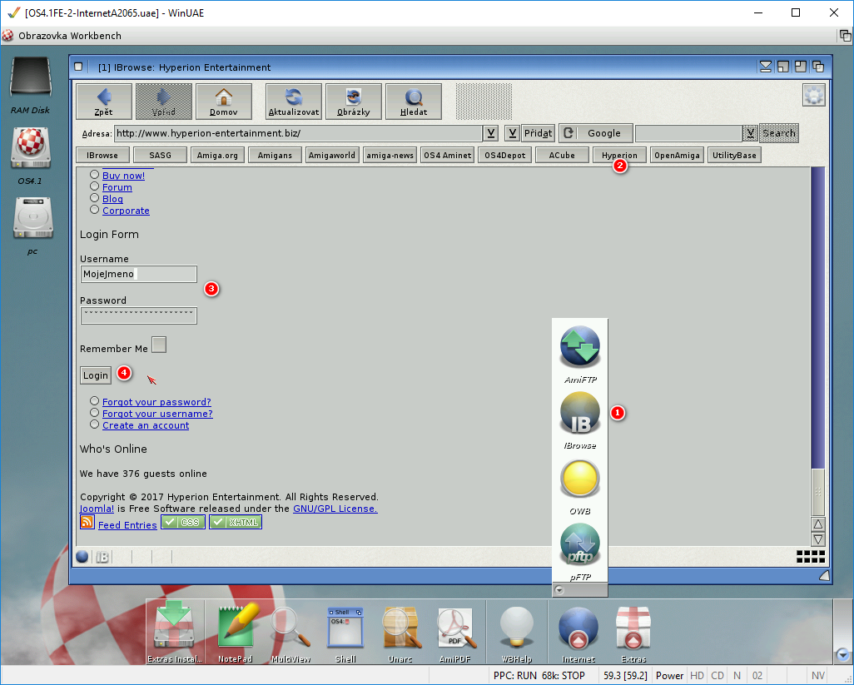Click the Hledat search toolbar button

(x=414, y=101)
